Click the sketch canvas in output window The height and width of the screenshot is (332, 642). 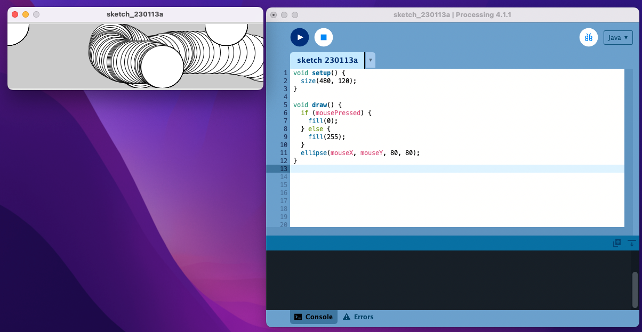[135, 56]
